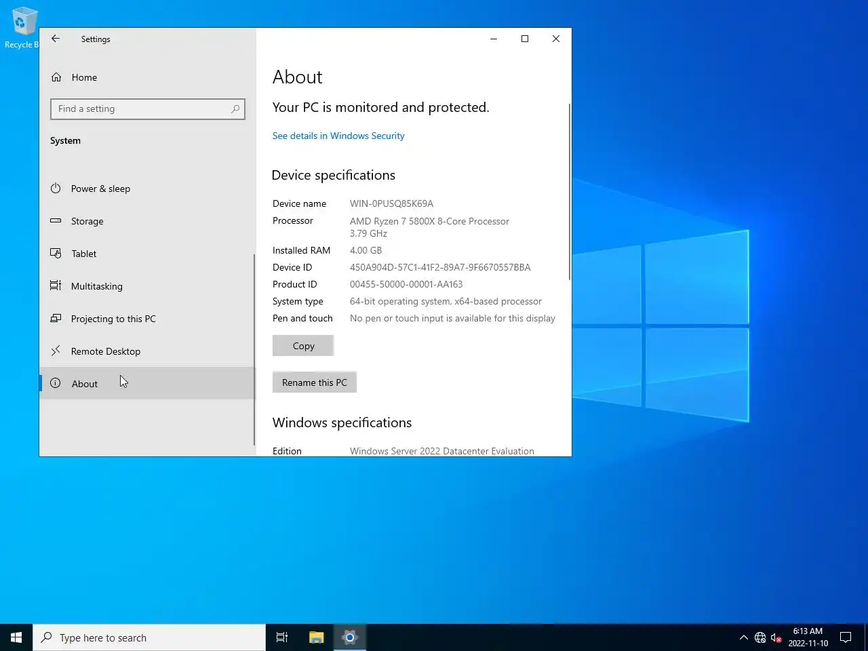Click the muted speaker volume icon
The image size is (868, 651).
pyautogui.click(x=776, y=637)
